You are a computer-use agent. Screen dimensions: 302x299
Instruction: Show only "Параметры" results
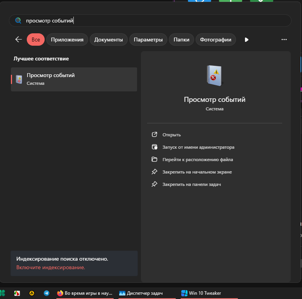tap(148, 40)
